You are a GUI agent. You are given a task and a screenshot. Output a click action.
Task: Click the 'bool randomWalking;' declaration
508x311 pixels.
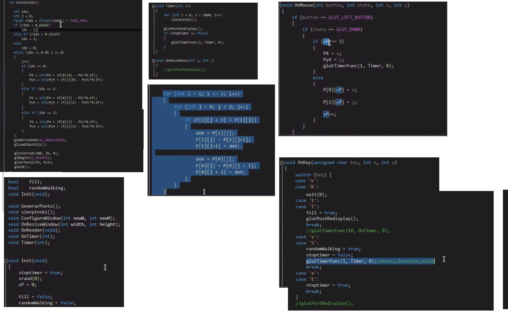pyautogui.click(x=37, y=188)
